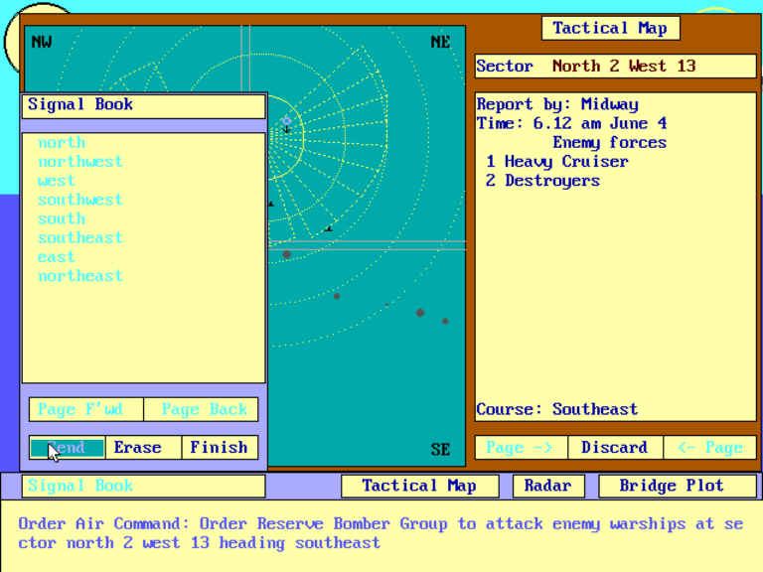Open the Bridge Plot view
The width and height of the screenshot is (763, 572).
[671, 486]
